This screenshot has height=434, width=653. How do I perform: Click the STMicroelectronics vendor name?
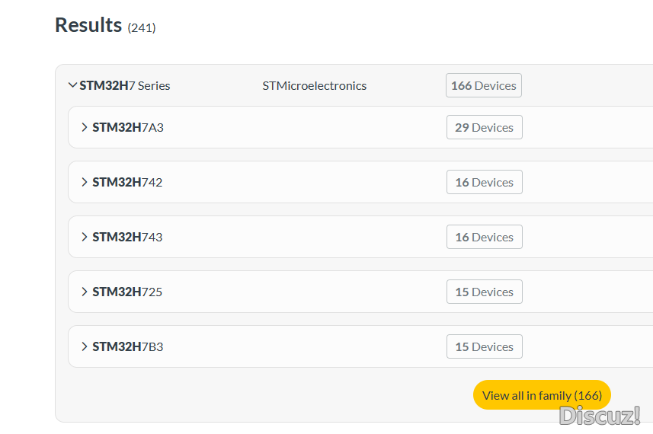click(x=315, y=86)
